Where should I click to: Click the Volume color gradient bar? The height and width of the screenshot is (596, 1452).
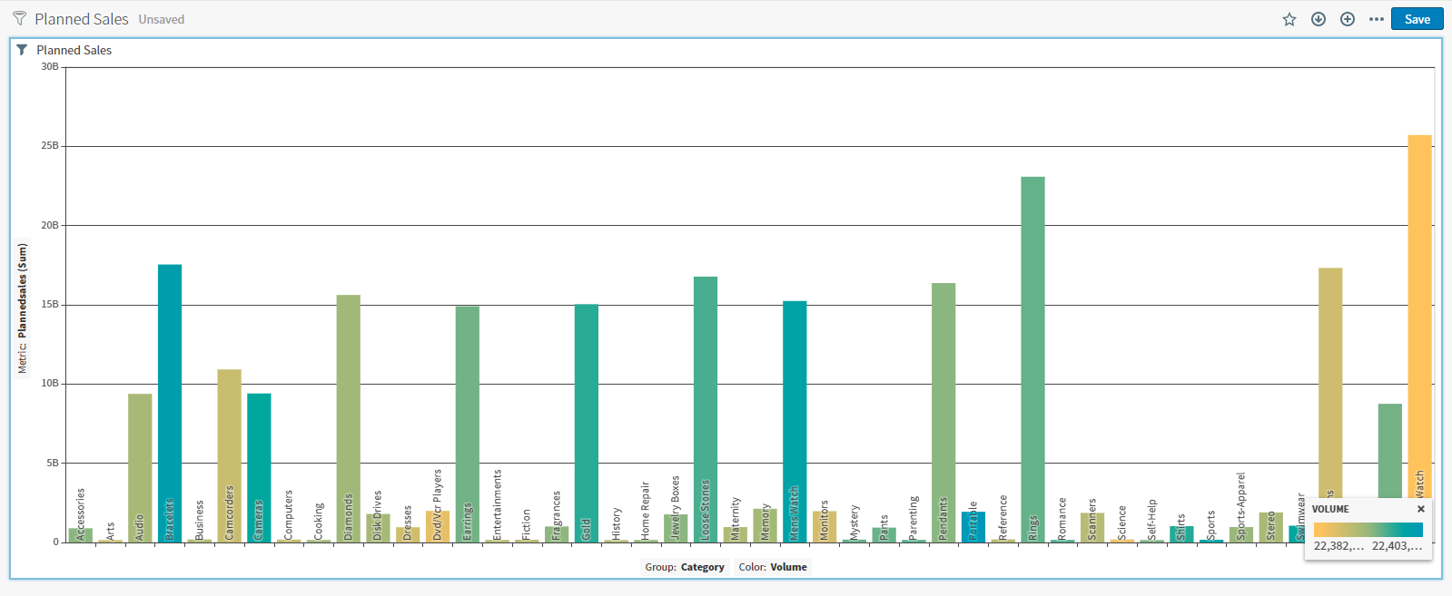[1368, 530]
